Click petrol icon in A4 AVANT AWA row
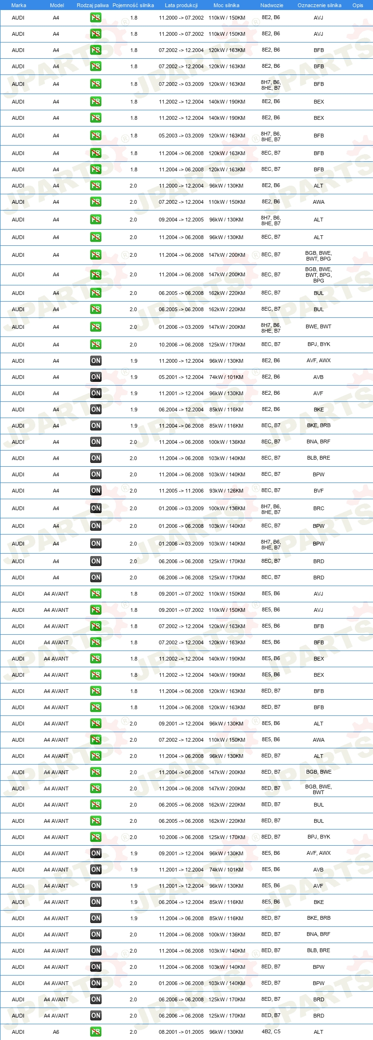This screenshot has height=1040, width=373. pyautogui.click(x=96, y=740)
